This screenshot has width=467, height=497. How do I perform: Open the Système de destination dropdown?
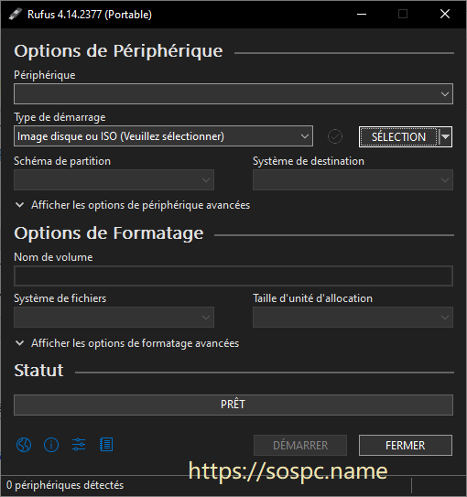[353, 180]
